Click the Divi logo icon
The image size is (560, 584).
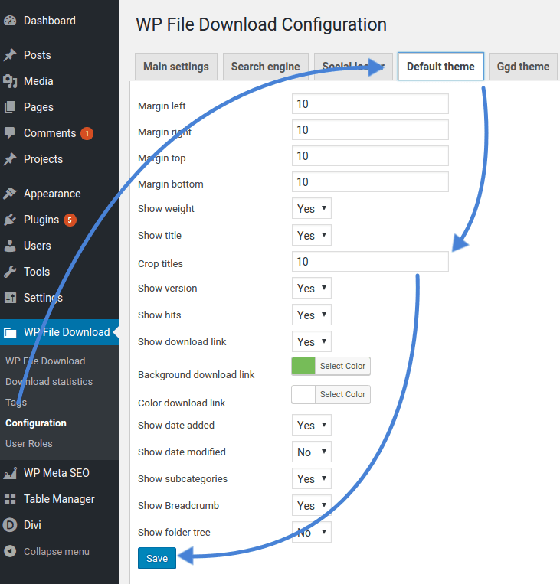pos(10,525)
